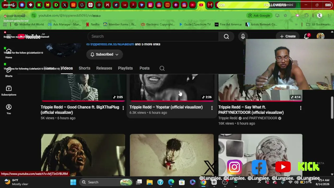Open the Say What ft. PARTYNEXTDOOR title
Image resolution: width=334 pixels, height=188 pixels.
(x=251, y=110)
